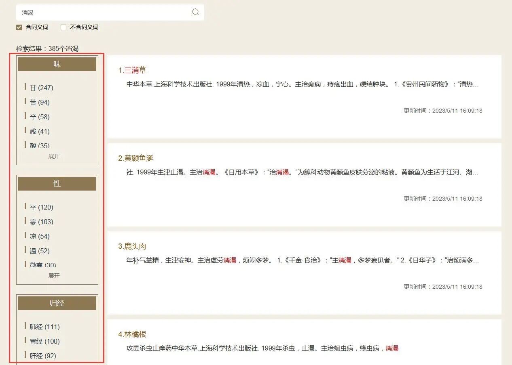Filter by taste 甘 (247)
Image resolution: width=512 pixels, height=365 pixels.
pyautogui.click(x=41, y=88)
